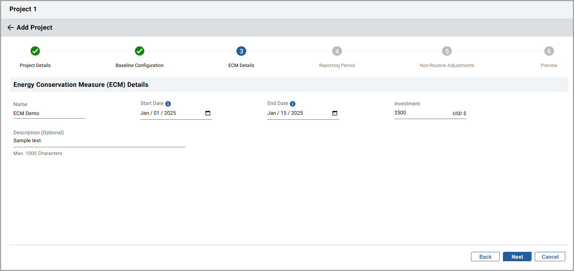Click the Non-Routine Adjustments step label
Viewport: 574px width, 271px height.
(447, 65)
